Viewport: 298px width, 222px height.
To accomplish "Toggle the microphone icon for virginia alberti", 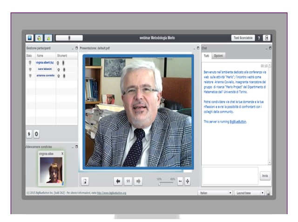I will tap(63, 63).
